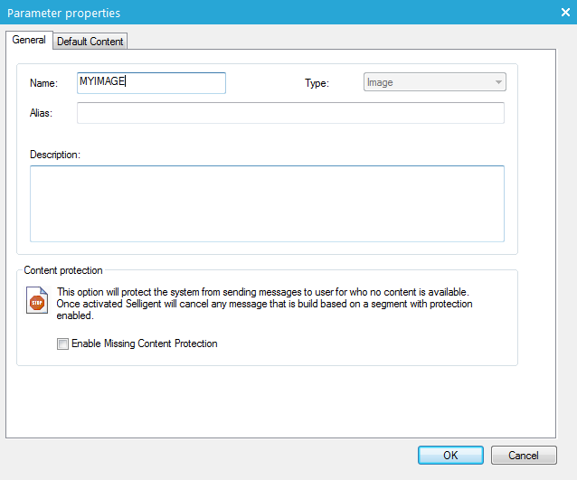Close the Parameter properties dialog
Screen dimensions: 577x480
click(x=563, y=13)
